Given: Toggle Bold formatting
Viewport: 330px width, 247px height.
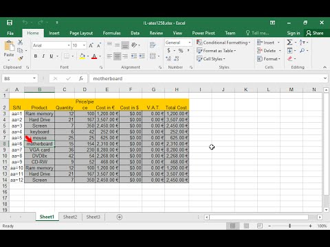Looking at the screenshot, I should (x=36, y=56).
